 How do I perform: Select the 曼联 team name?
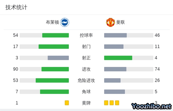click(121, 22)
